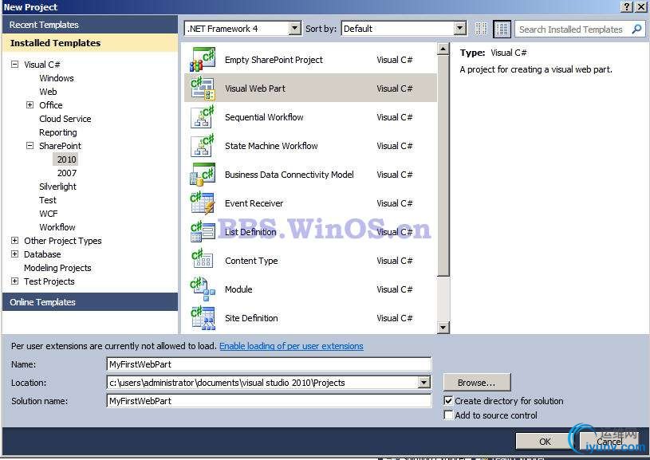Click the Visual Web Part template icon
Image resolution: width=650 pixels, height=460 pixels.
(x=203, y=88)
